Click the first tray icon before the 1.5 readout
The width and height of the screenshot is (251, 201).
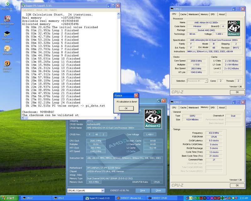(x=187, y=198)
